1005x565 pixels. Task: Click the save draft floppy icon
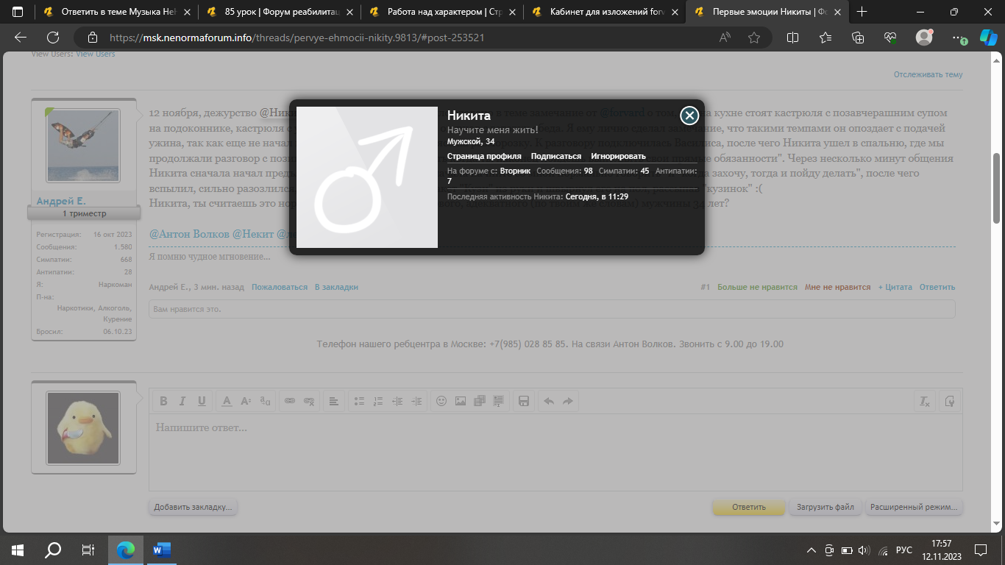[x=524, y=401]
